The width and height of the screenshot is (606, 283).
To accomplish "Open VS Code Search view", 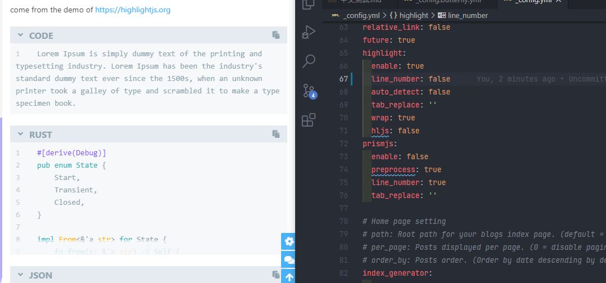I will [309, 61].
